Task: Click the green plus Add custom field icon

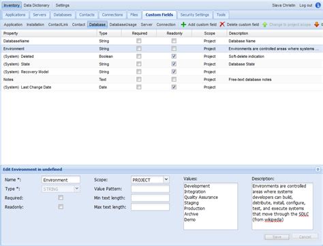Action: click(183, 25)
